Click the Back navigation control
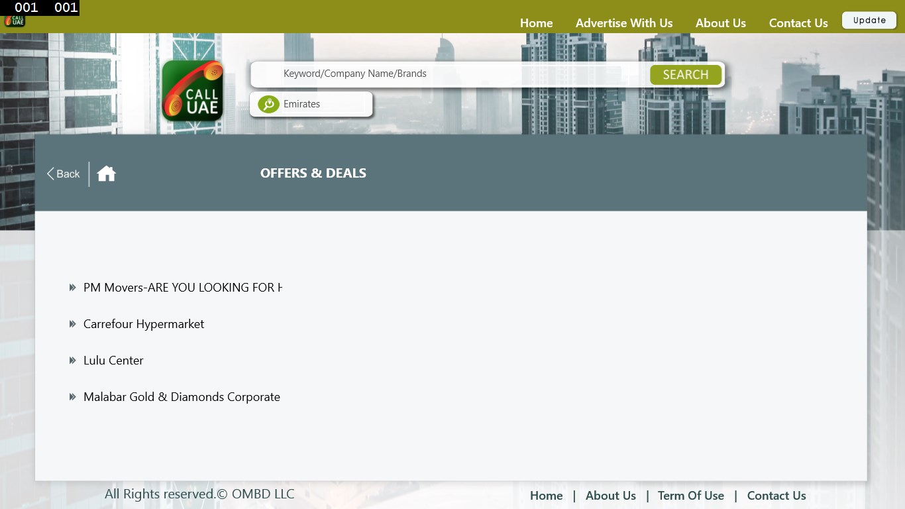Viewport: 905px width, 509px height. [x=62, y=173]
